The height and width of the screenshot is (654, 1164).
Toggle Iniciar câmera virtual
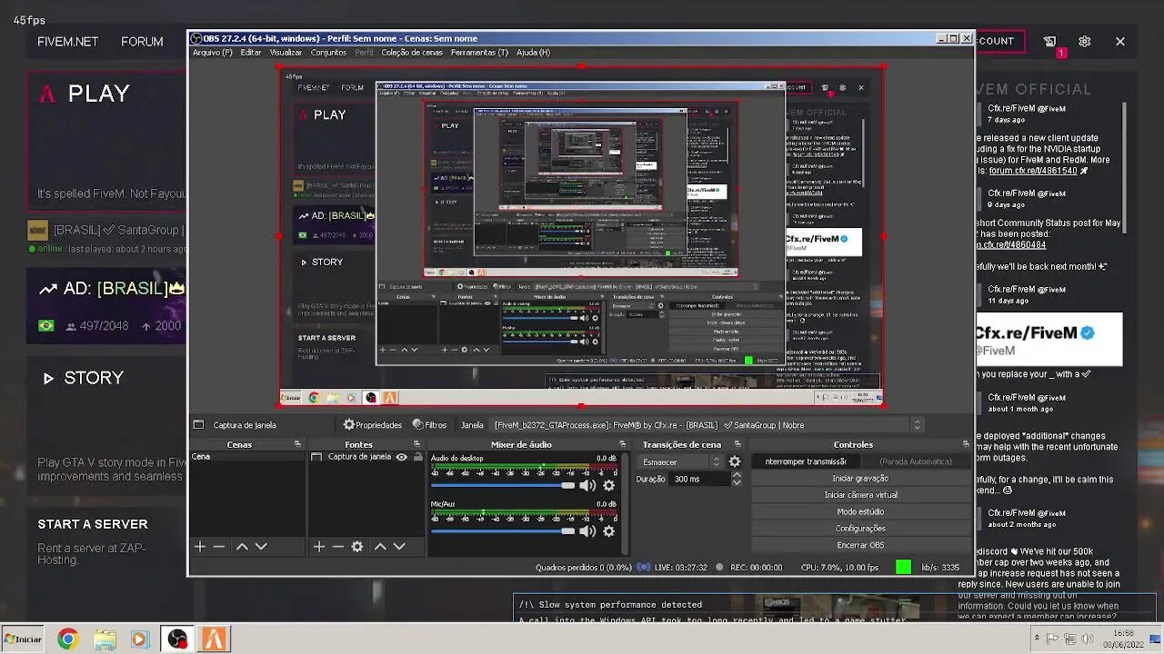860,495
